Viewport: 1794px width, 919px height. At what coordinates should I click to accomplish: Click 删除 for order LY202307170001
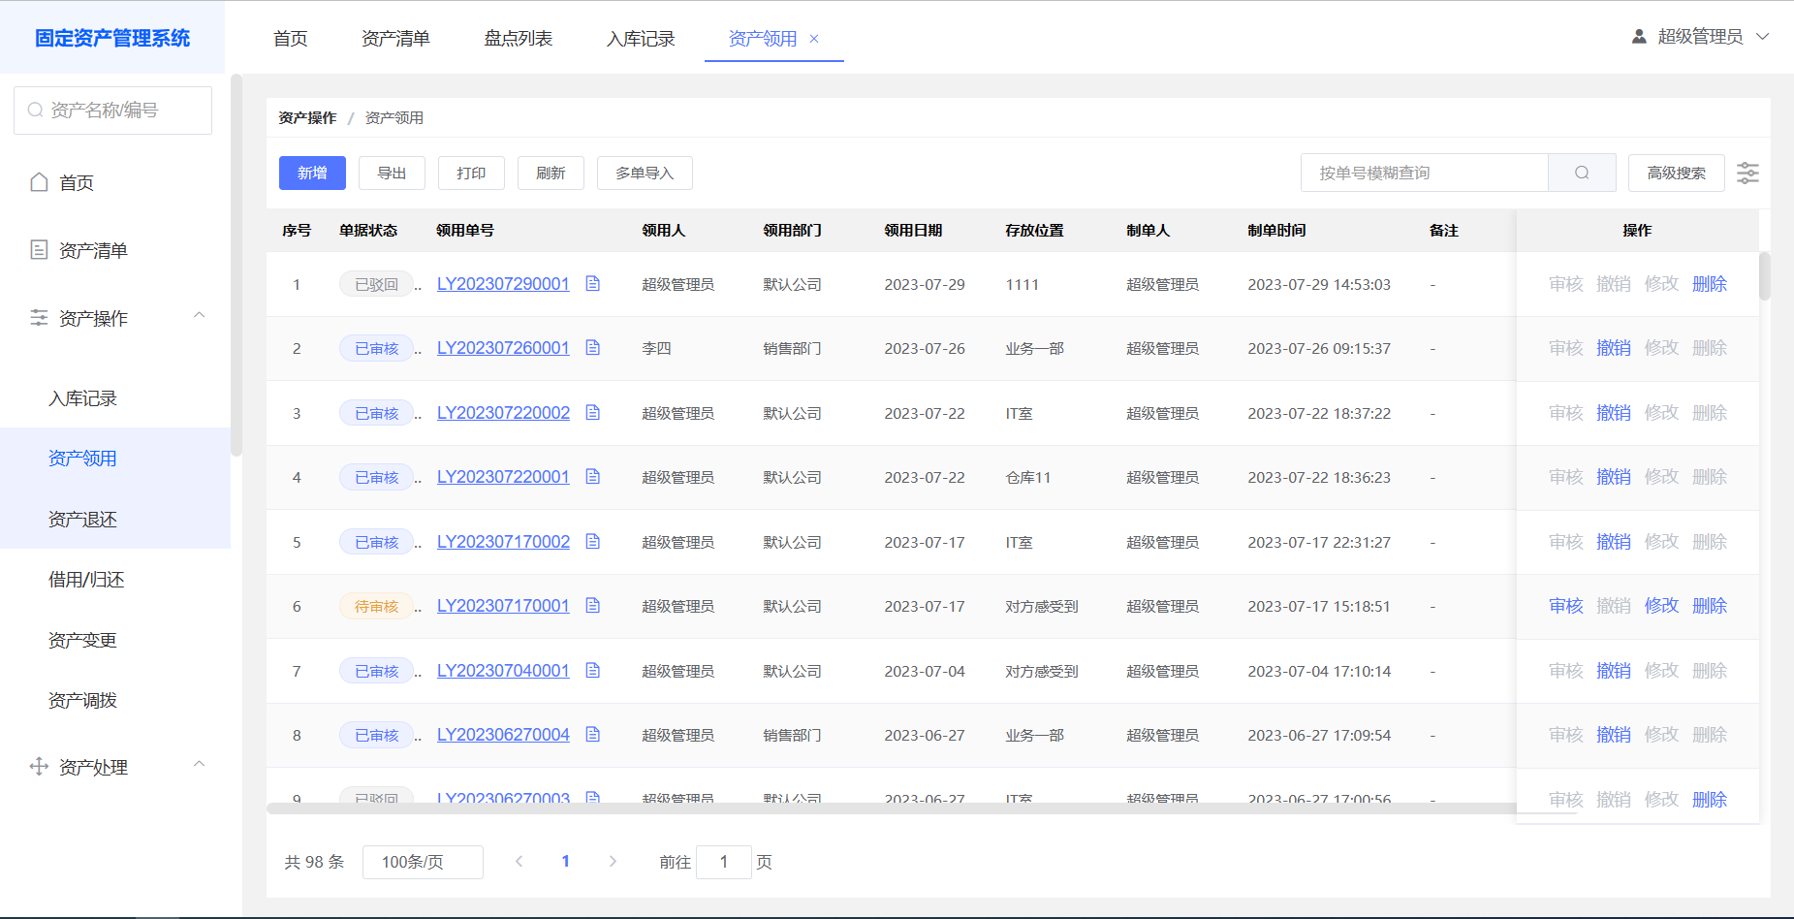tap(1710, 606)
